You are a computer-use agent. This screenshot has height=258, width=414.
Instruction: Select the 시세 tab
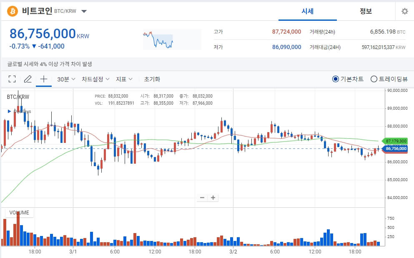click(308, 11)
